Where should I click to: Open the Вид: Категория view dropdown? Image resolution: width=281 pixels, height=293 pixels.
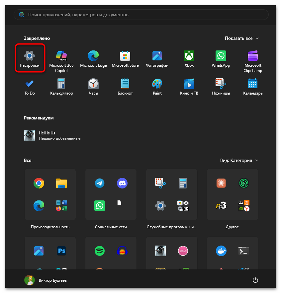239,160
